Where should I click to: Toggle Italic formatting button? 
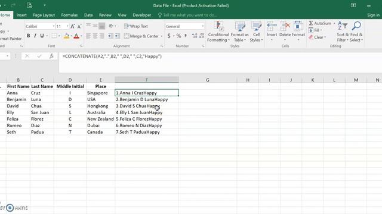pyautogui.click(x=35, y=36)
